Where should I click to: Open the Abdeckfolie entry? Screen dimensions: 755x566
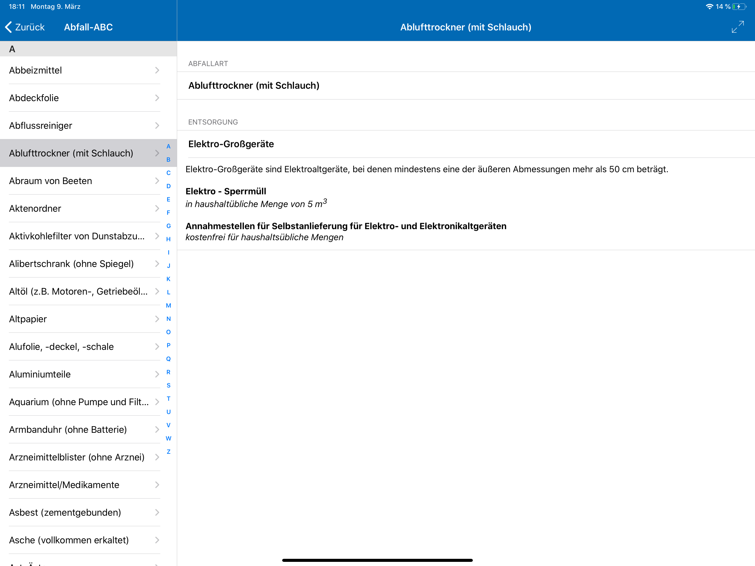click(88, 98)
